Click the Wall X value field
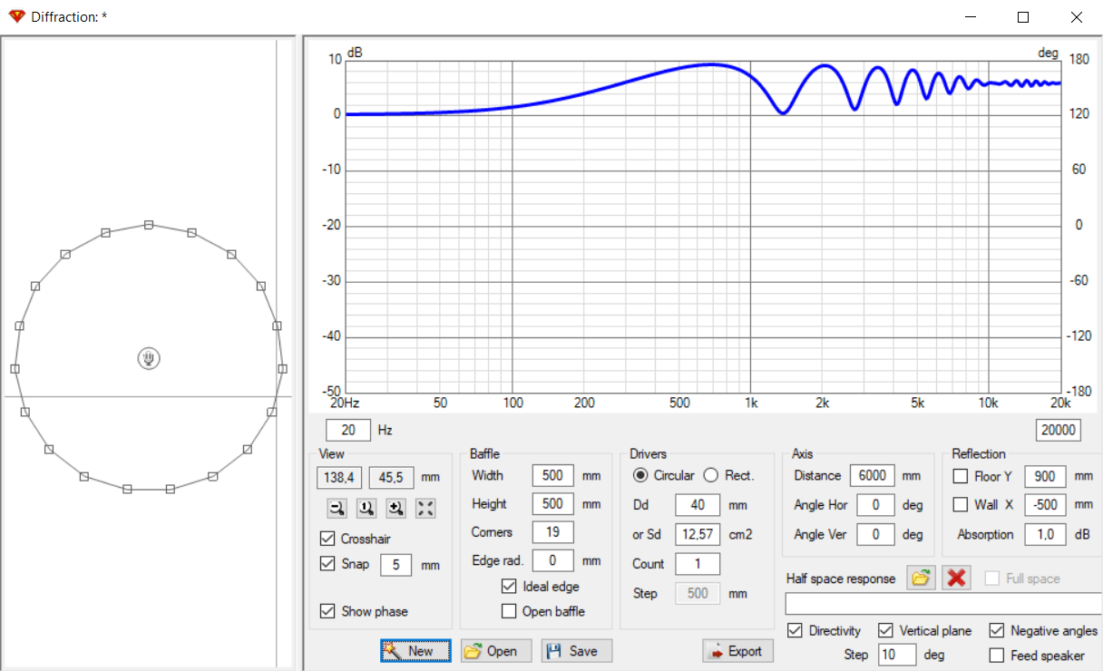 (1045, 505)
